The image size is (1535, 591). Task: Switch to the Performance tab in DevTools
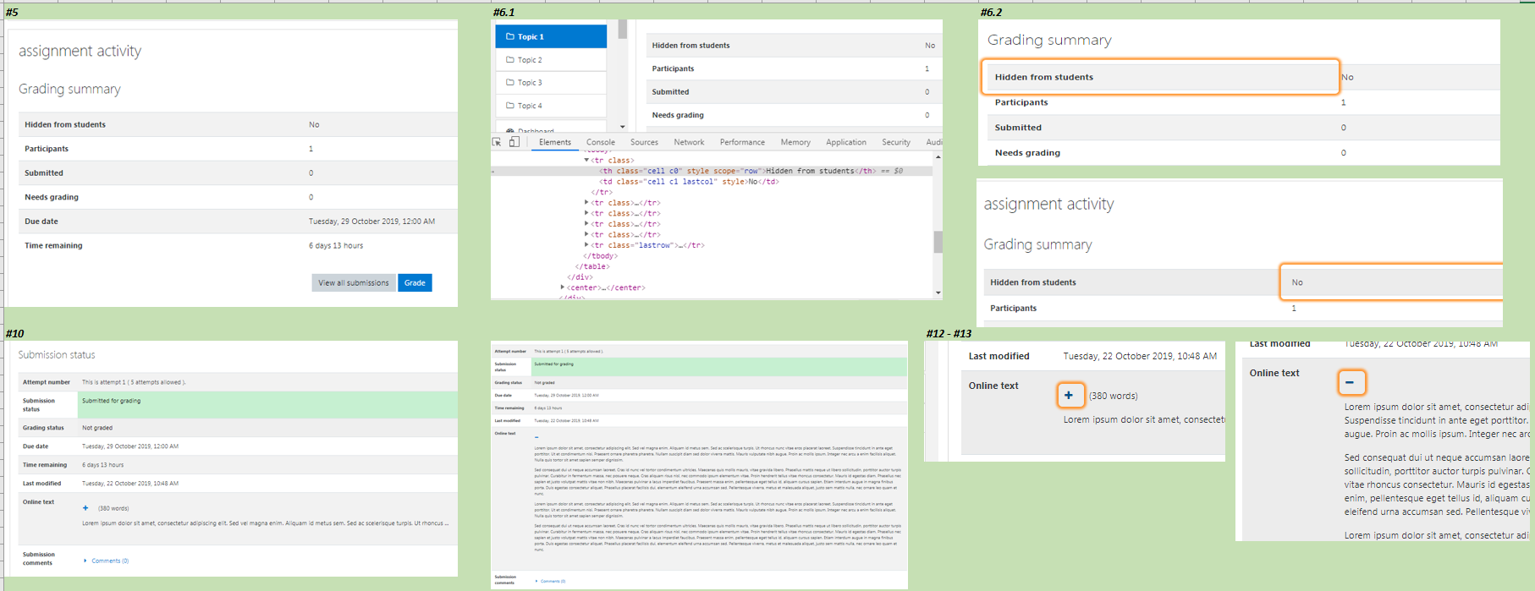(742, 142)
